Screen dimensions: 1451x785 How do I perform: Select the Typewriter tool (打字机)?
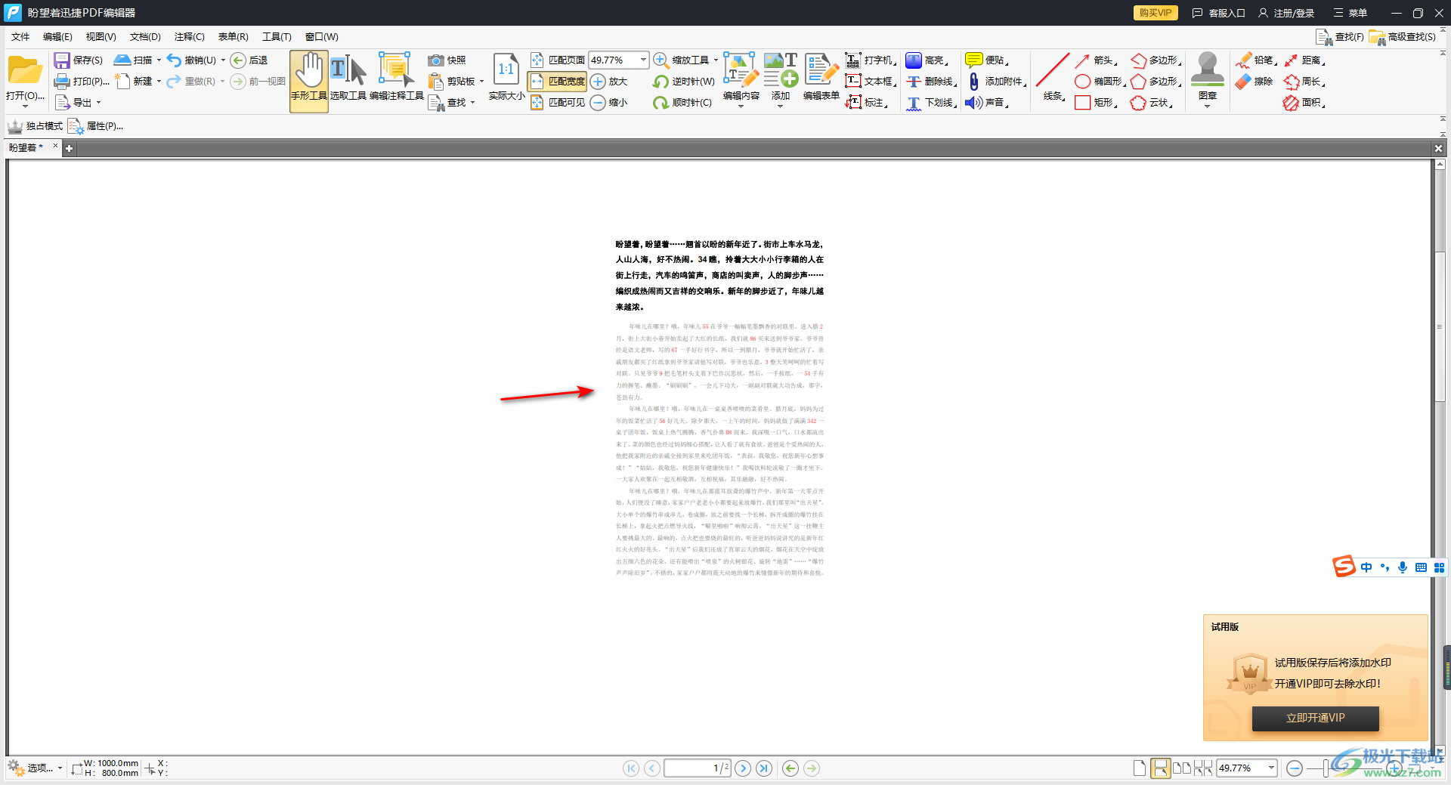point(871,60)
